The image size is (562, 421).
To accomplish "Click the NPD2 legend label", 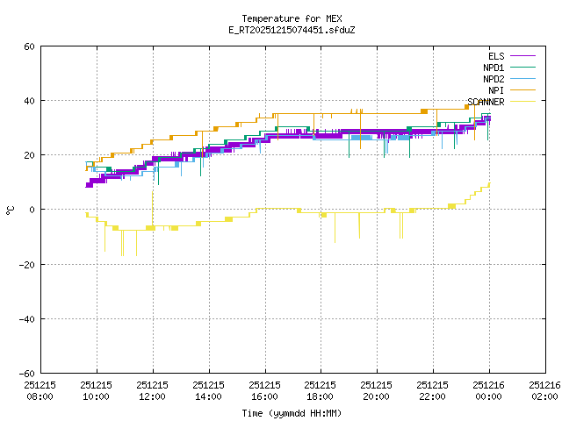I will pyautogui.click(x=494, y=79).
